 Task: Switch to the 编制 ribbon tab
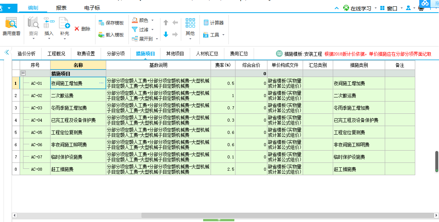[33, 8]
